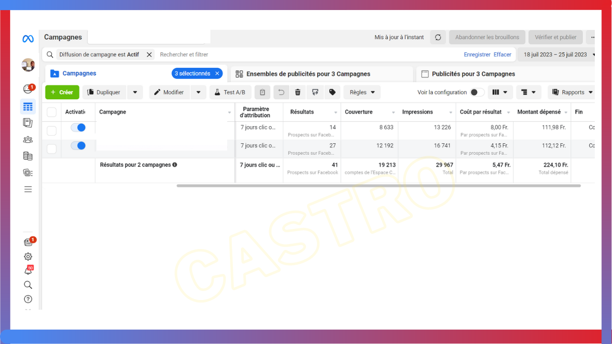Open the Campaigns table icon in sidebar
Viewport: 612px width, 344px height.
28,107
